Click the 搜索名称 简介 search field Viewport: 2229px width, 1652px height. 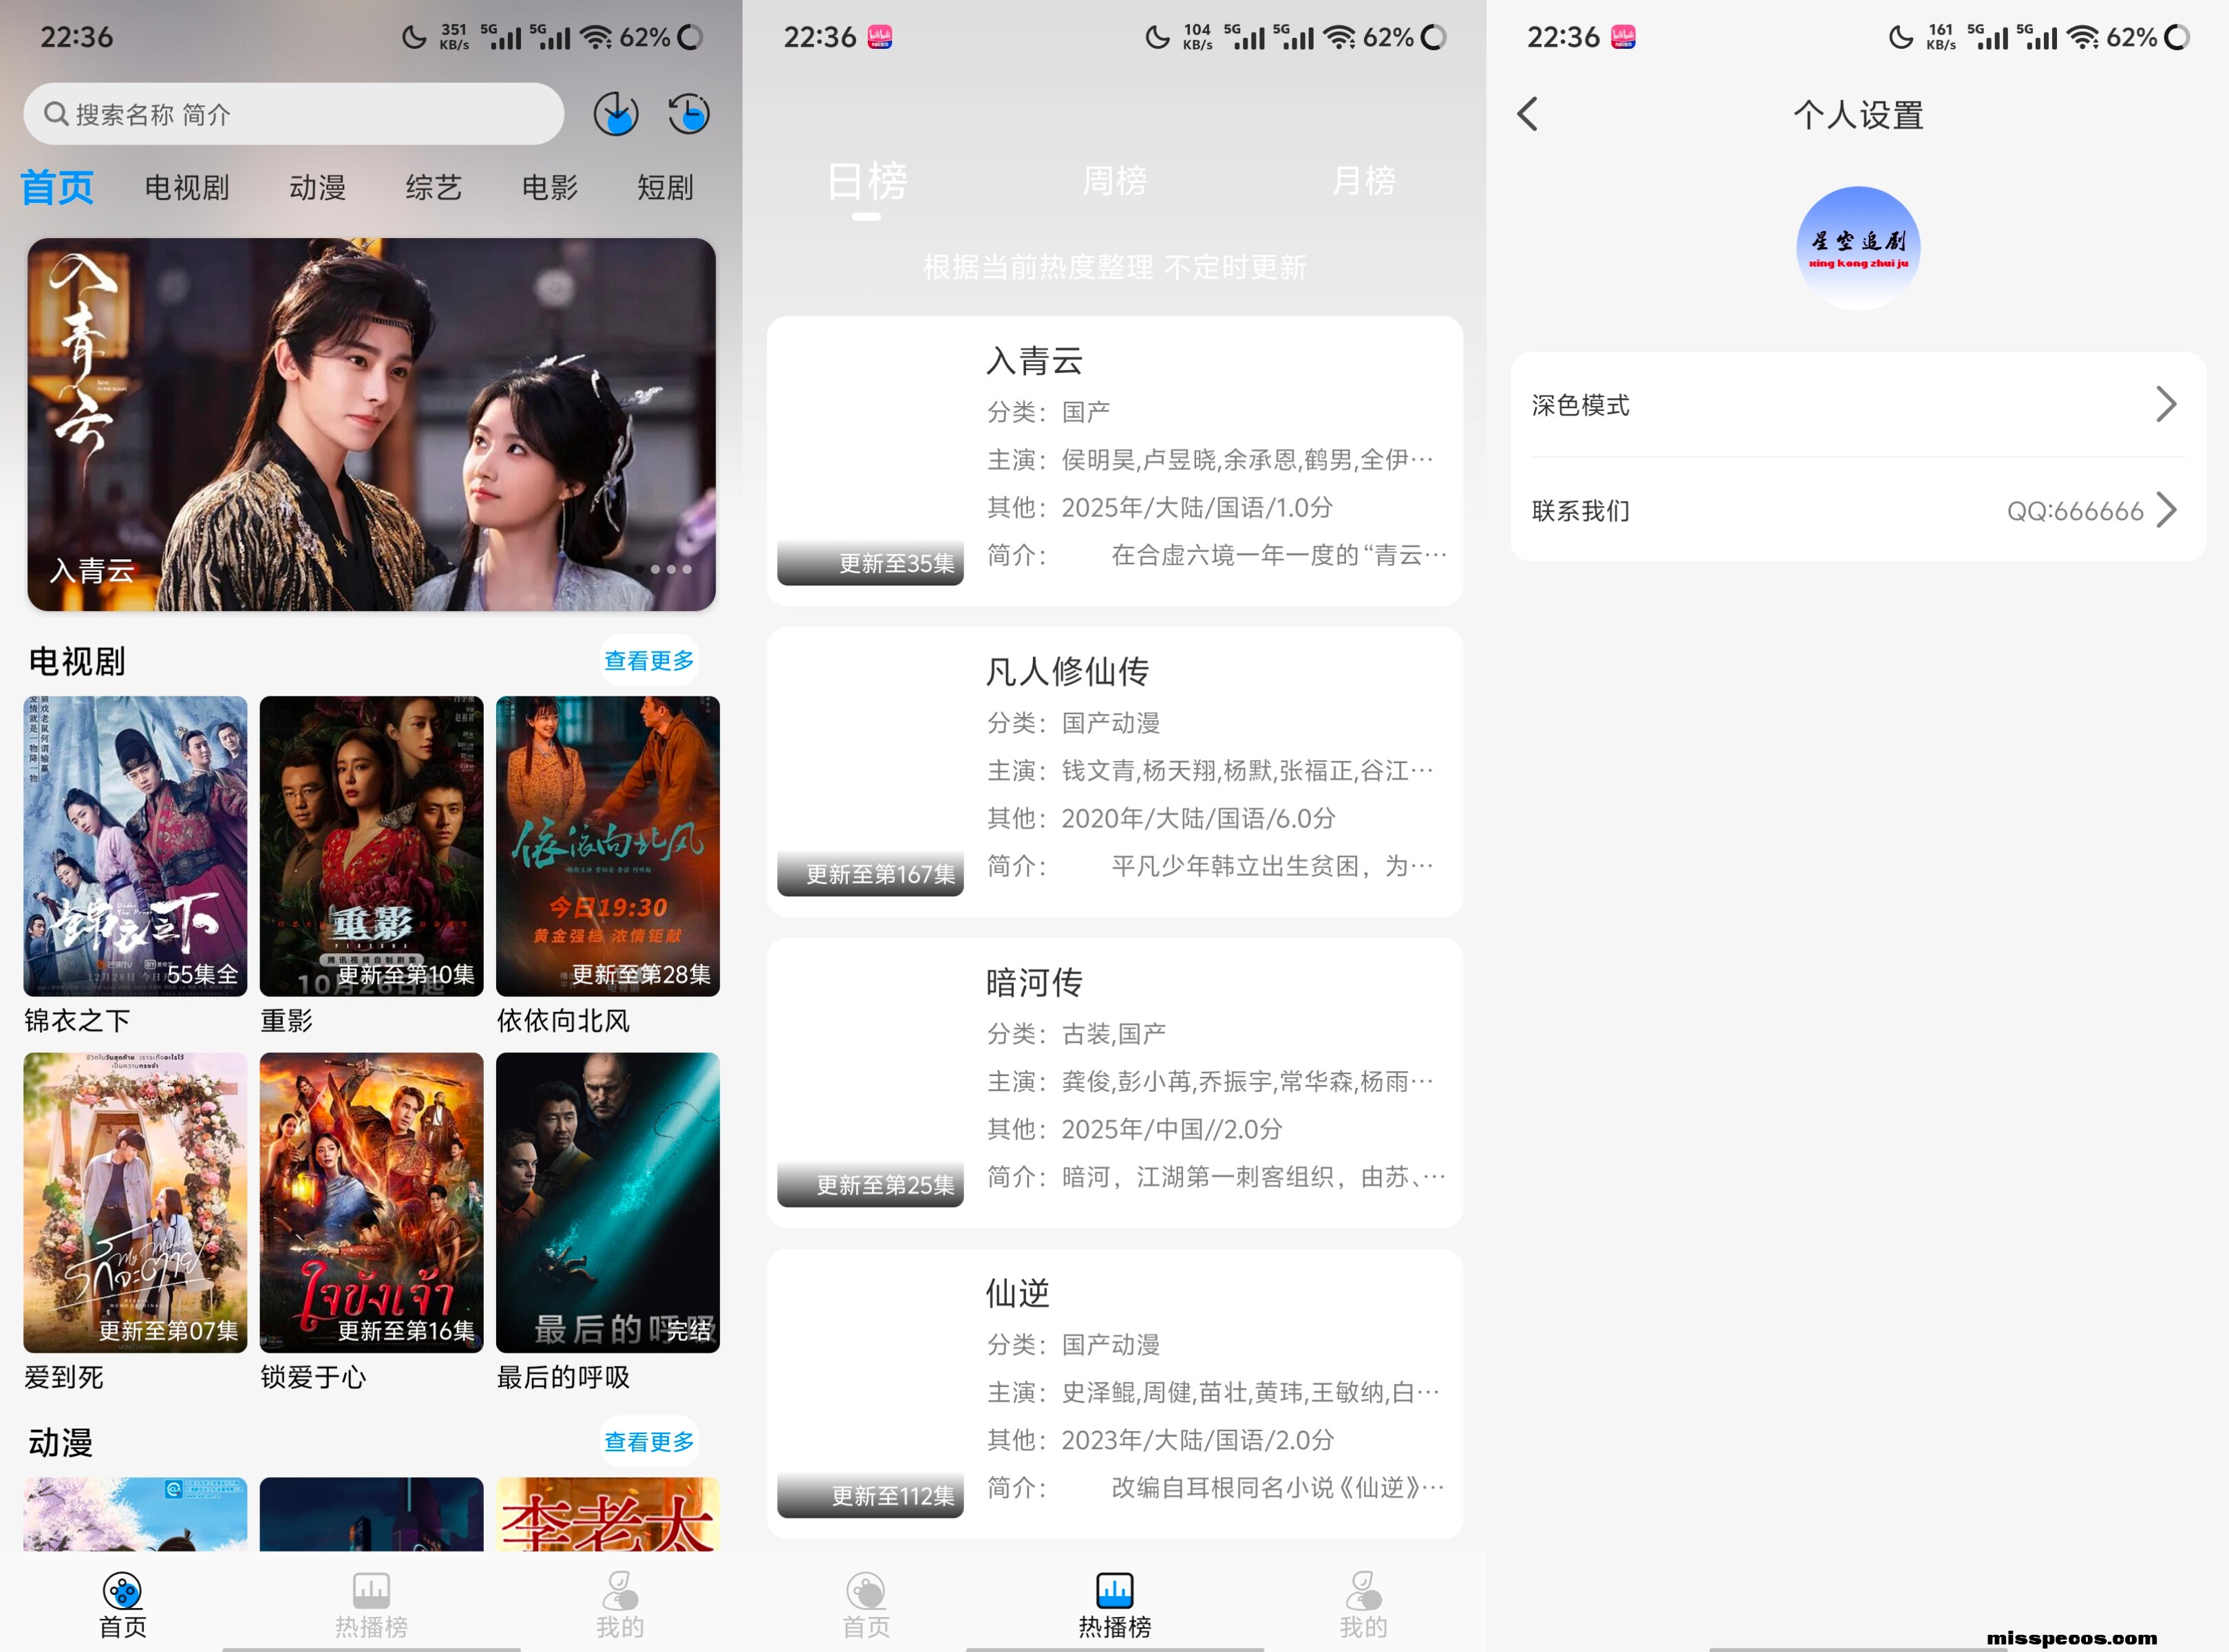click(x=293, y=114)
